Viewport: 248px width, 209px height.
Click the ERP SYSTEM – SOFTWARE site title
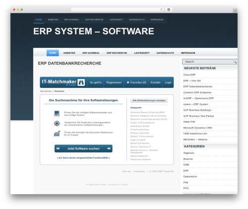pyautogui.click(x=94, y=31)
